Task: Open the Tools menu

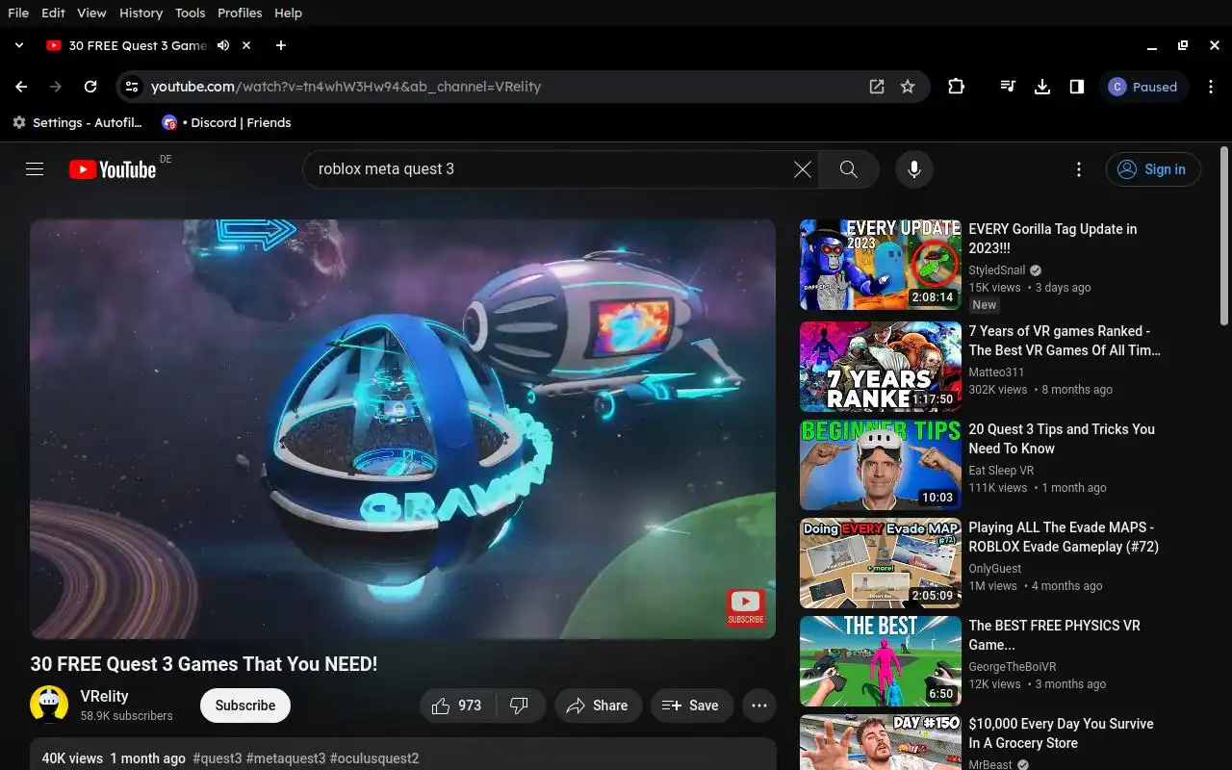Action: pyautogui.click(x=191, y=13)
